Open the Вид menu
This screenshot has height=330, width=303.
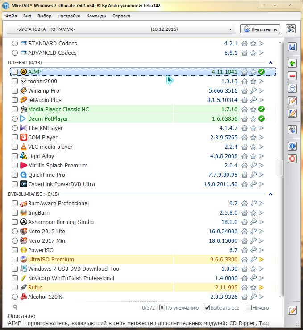tap(27, 16)
